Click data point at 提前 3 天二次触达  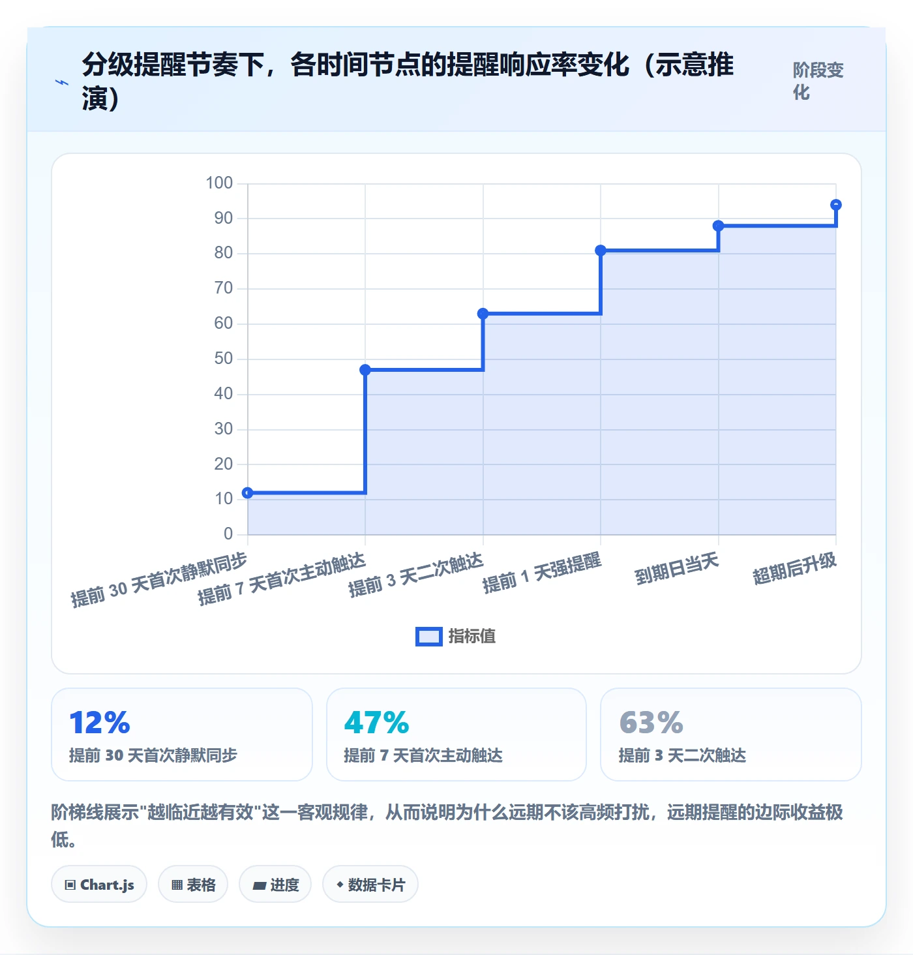pos(483,314)
